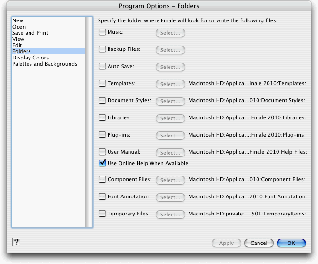318x264 pixels.
Task: Click the Templates folder path text
Action: 247,83
